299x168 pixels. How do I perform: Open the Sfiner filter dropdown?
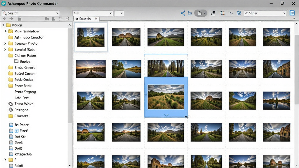tap(265, 13)
